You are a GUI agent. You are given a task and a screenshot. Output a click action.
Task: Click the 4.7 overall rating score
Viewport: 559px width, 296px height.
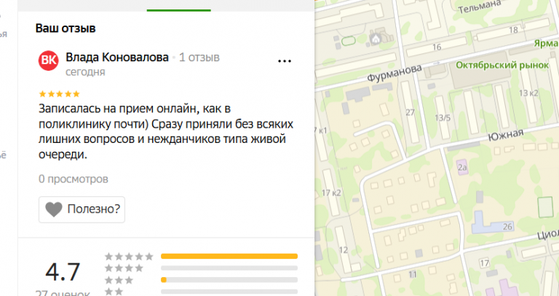tap(63, 272)
